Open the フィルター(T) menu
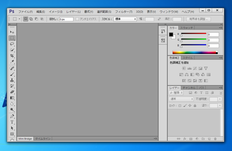The height and width of the screenshot is (151, 232). pyautogui.click(x=124, y=12)
